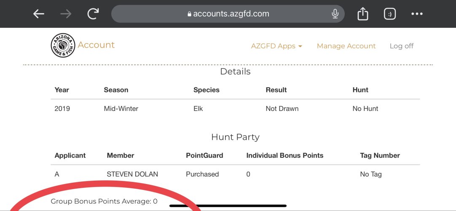Click the Log off link
The height and width of the screenshot is (211, 456).
pyautogui.click(x=401, y=46)
